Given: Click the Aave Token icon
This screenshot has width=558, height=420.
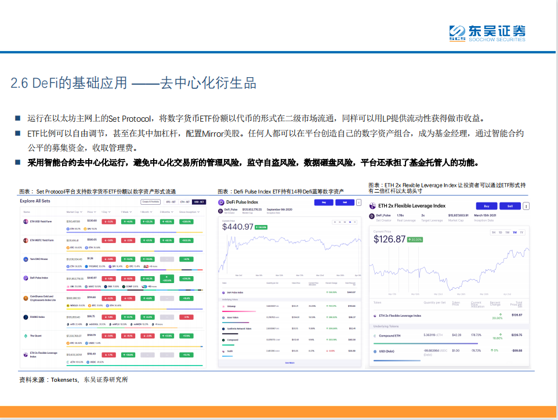Looking at the screenshot, I should [223, 317].
